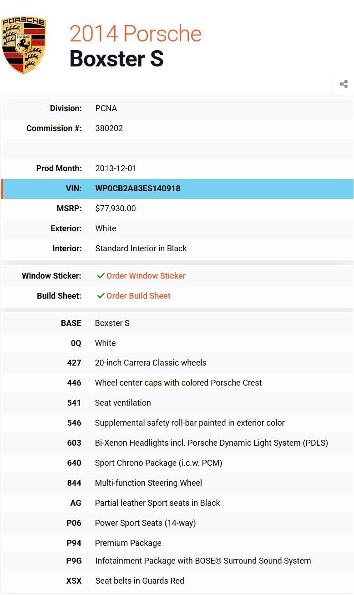Click the 2014 Porsche heading text
The image size is (354, 595).
135,34
